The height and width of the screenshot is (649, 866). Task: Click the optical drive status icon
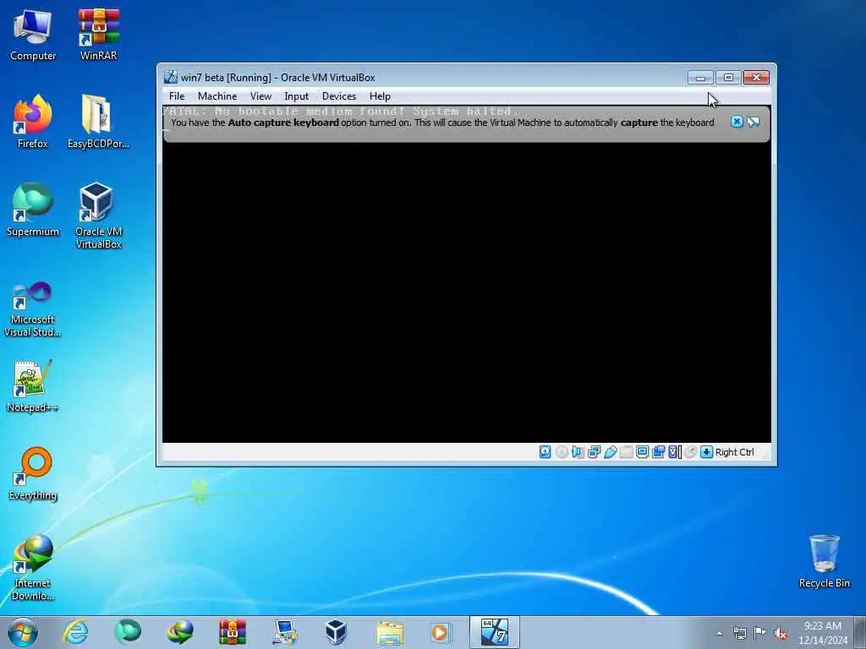click(x=562, y=452)
